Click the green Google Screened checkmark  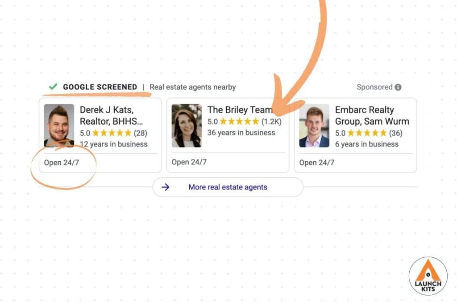(53, 87)
